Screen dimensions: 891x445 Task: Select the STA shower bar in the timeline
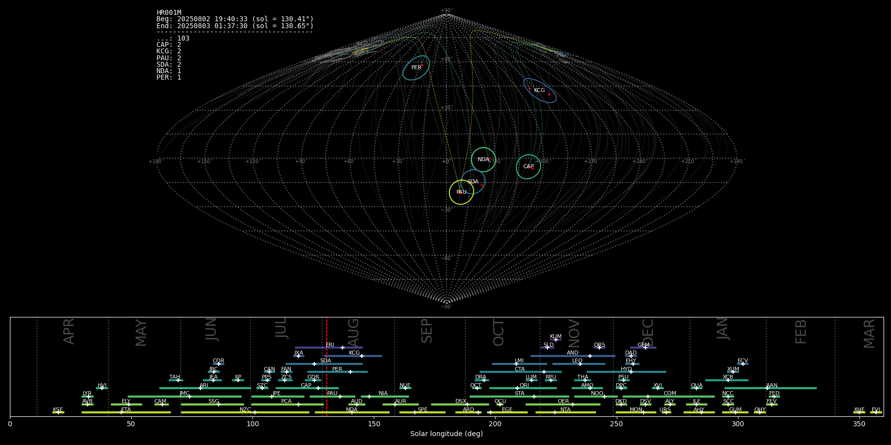point(519,397)
